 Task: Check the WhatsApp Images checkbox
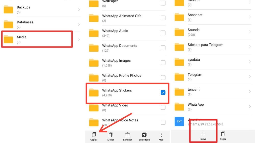tap(163, 63)
